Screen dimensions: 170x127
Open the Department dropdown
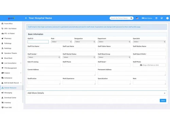tap(114, 42)
